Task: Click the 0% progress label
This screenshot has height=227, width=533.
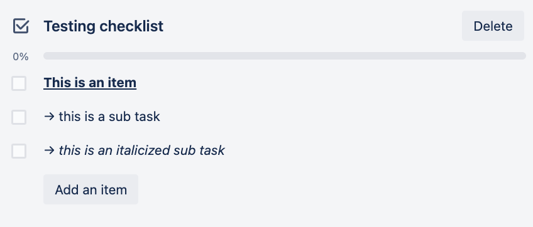Action: [x=21, y=56]
